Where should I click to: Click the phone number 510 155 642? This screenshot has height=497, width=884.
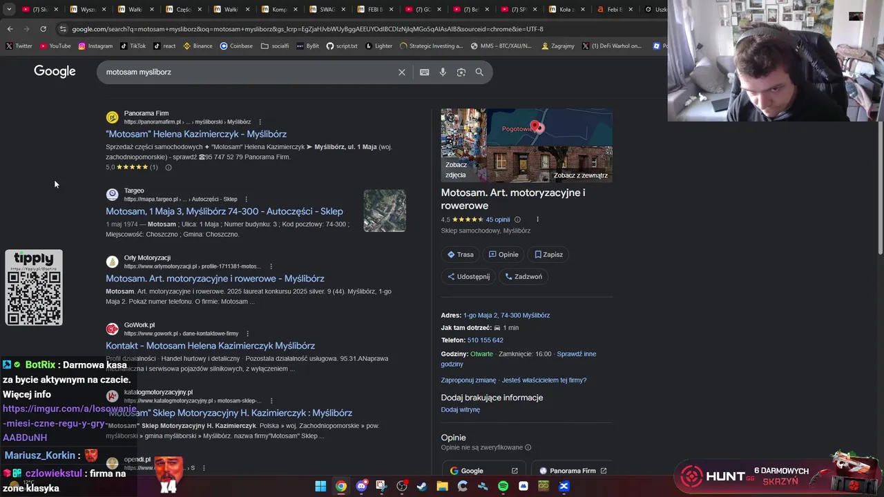tap(485, 340)
